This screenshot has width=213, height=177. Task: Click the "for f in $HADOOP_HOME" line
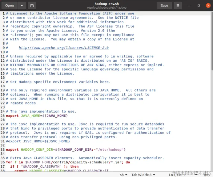(68, 162)
